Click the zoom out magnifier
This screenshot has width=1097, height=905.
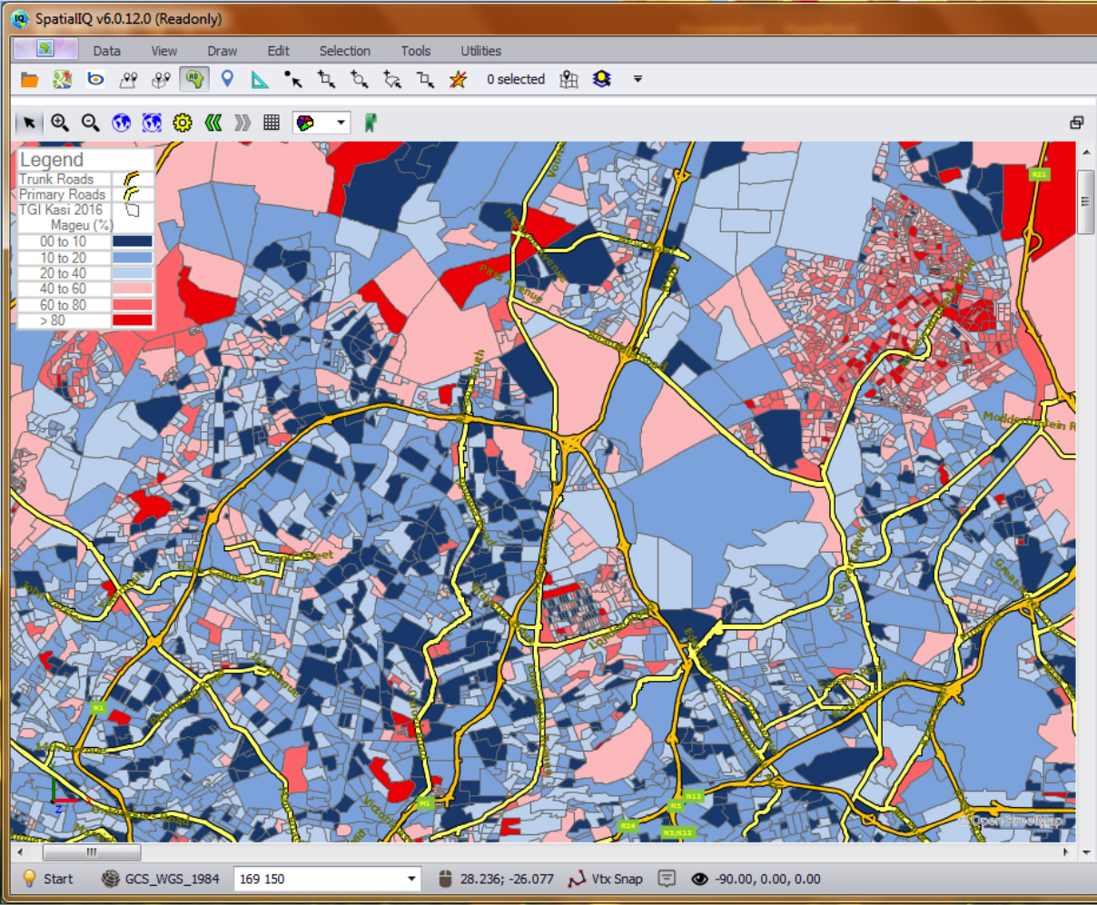[x=90, y=123]
